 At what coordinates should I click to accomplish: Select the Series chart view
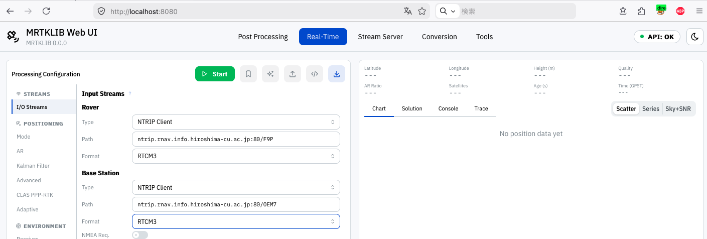651,108
